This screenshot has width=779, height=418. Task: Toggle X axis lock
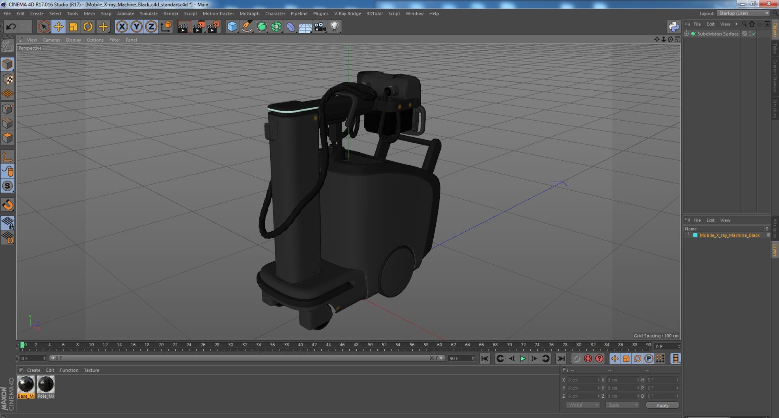click(x=122, y=27)
